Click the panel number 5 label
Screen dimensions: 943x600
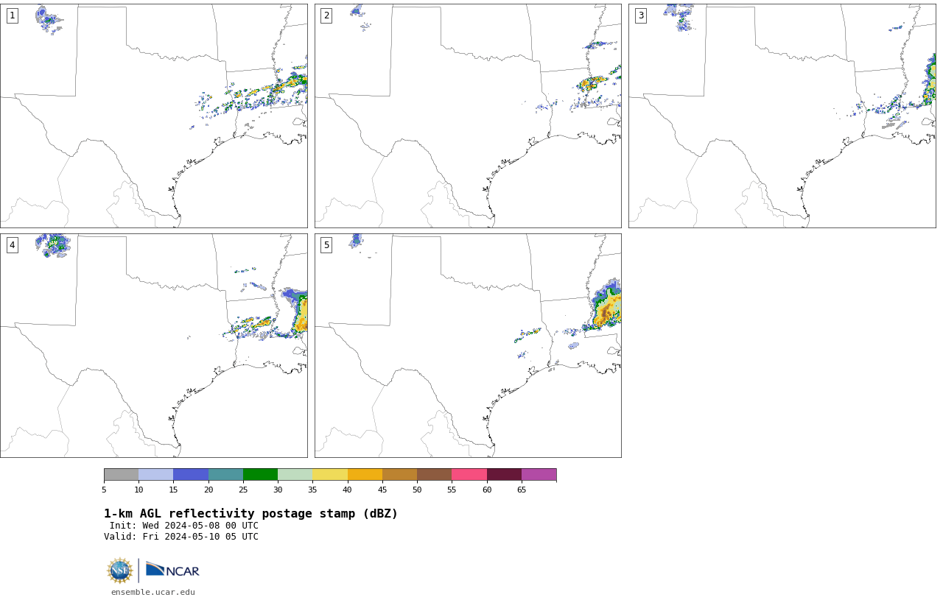click(326, 245)
